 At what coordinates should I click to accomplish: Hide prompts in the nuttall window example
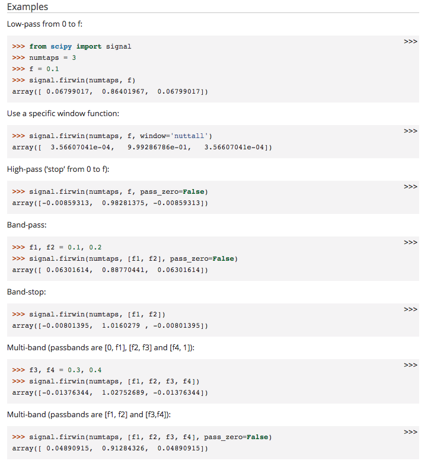point(410,130)
